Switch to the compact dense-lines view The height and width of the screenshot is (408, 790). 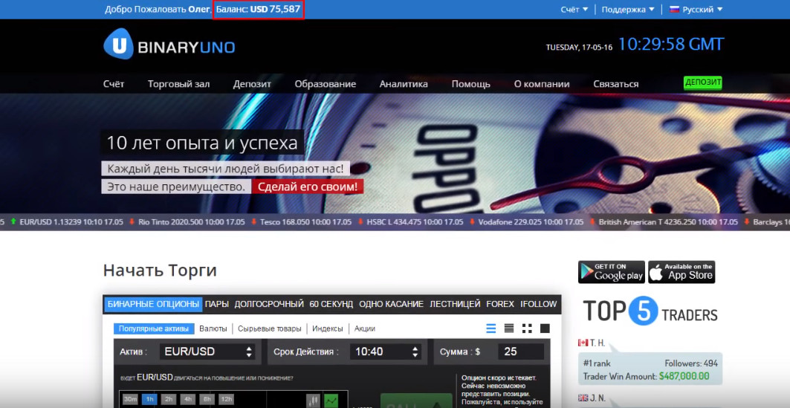[509, 329]
